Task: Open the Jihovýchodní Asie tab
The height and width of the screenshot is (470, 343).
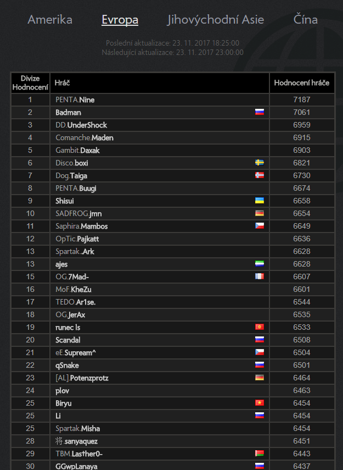Action: 216,20
